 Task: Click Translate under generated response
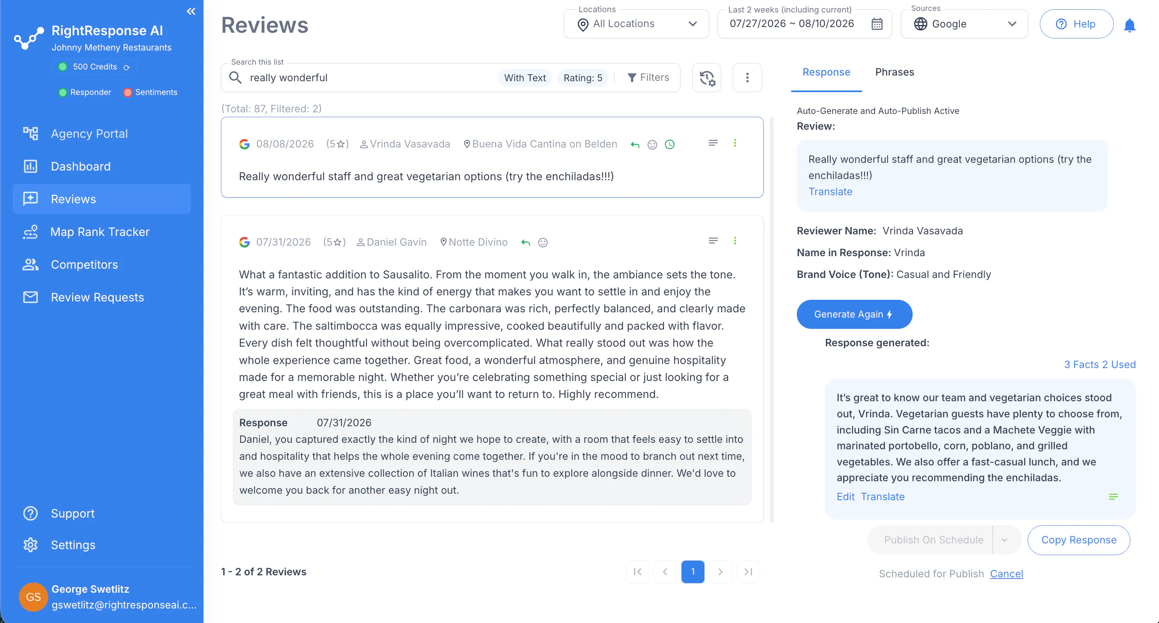(x=882, y=497)
